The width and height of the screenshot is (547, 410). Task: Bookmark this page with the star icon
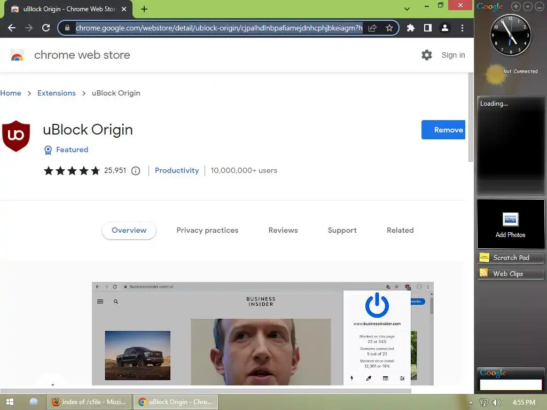pyautogui.click(x=389, y=28)
